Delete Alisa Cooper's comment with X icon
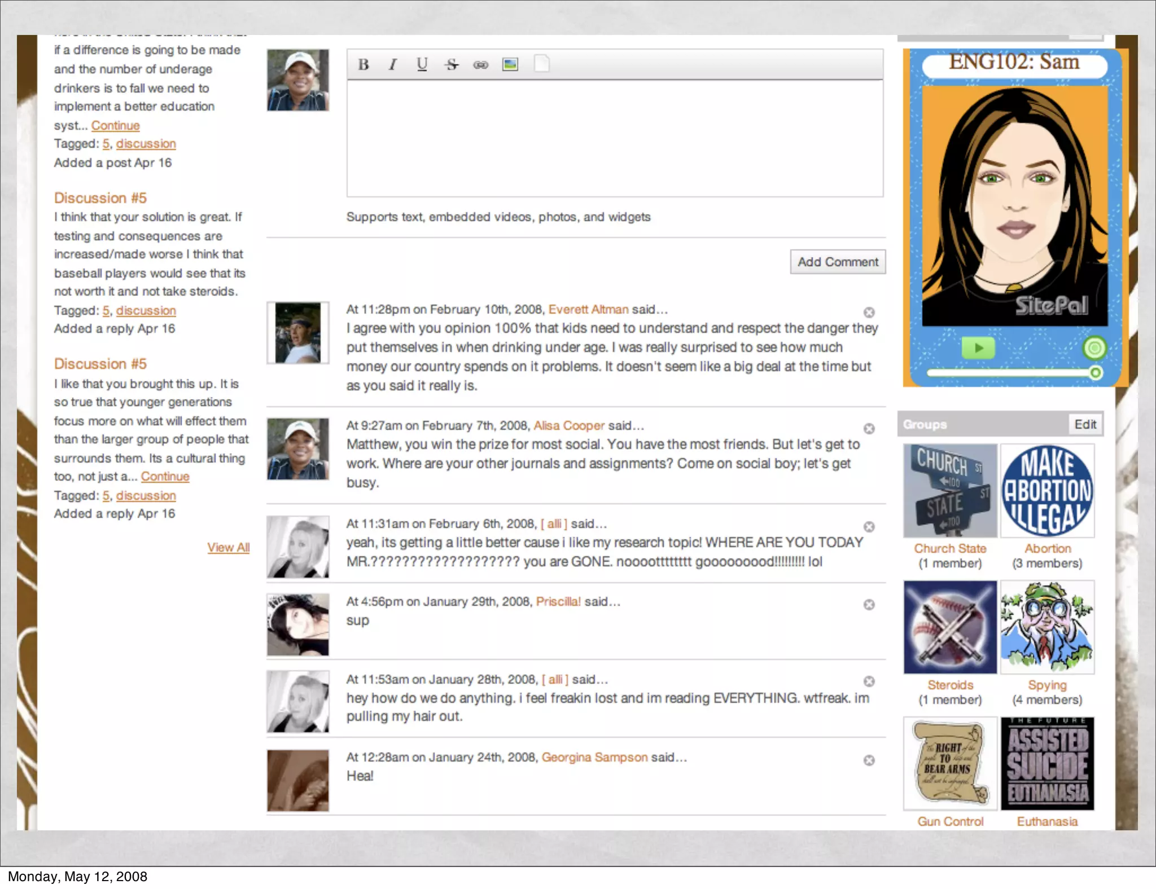This screenshot has height=889, width=1156. coord(869,428)
